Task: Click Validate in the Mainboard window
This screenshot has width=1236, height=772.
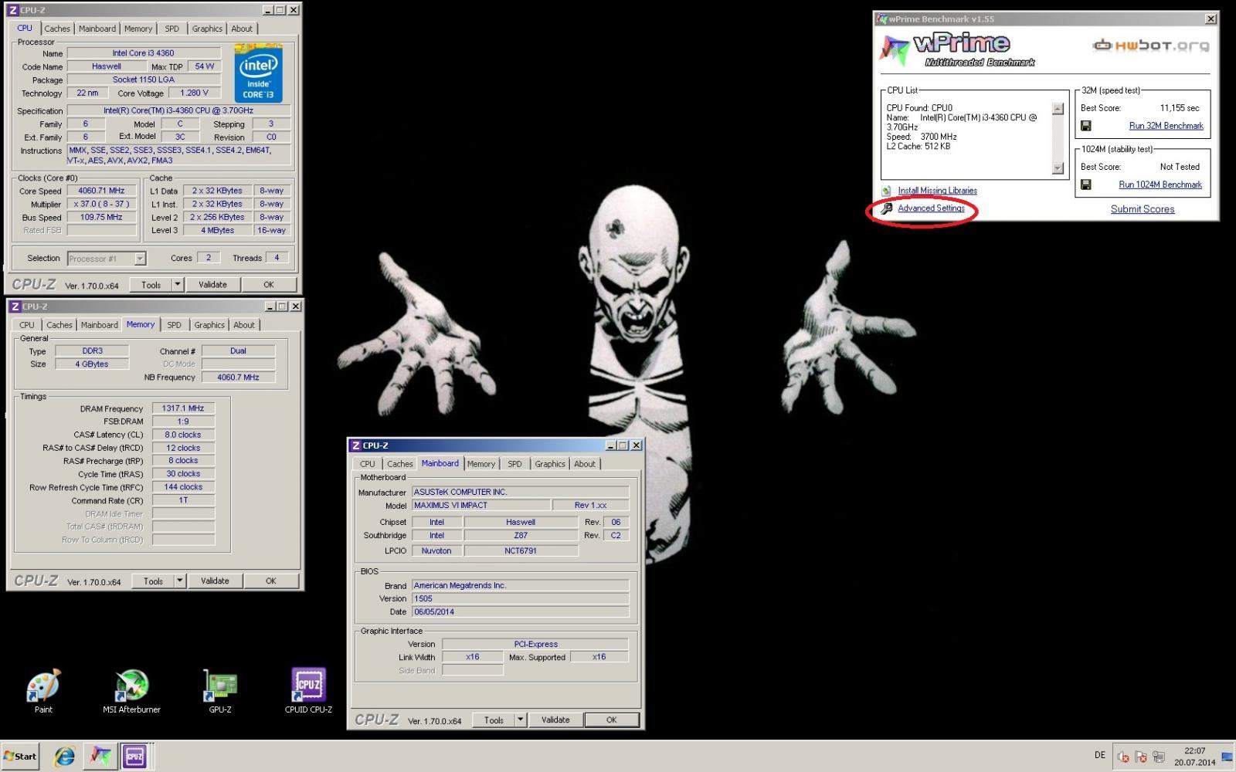Action: click(555, 720)
